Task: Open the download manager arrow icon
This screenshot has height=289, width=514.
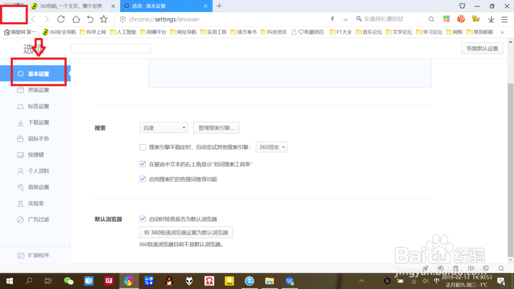Action: click(491, 20)
